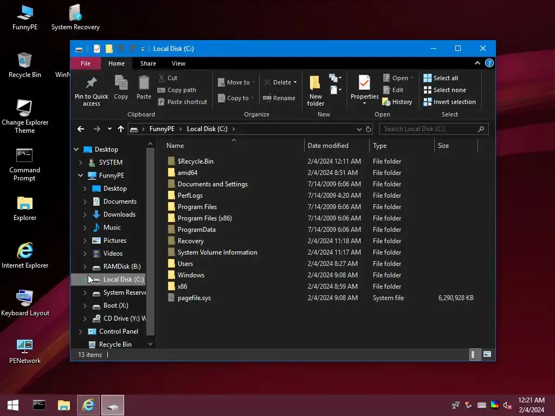Refresh the Local Disk (C:) address bar
Screen dimensions: 555x416
click(369, 129)
